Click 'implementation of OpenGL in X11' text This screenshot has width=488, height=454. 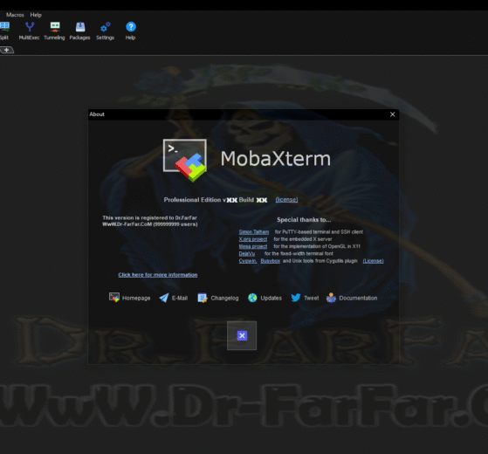[317, 246]
